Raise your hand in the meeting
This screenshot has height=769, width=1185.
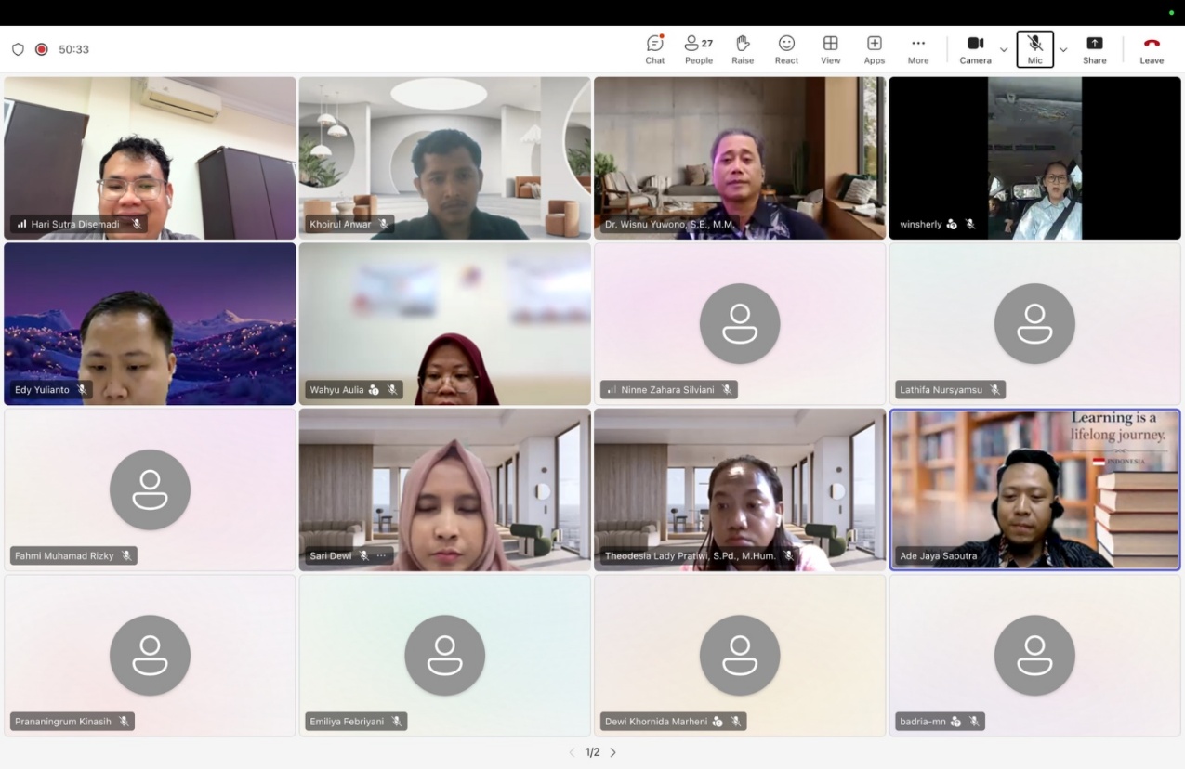743,49
